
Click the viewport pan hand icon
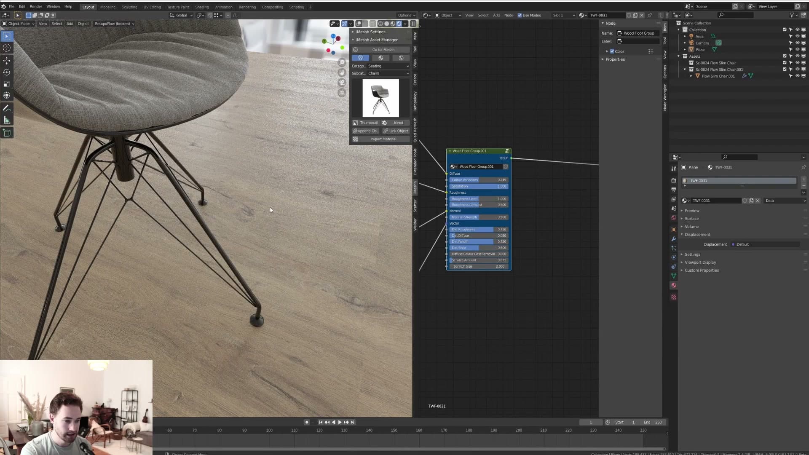tap(342, 73)
